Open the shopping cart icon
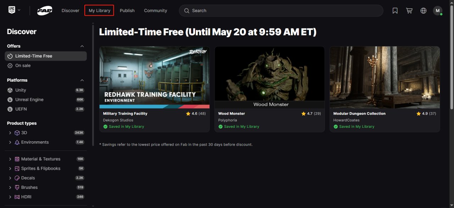Screen dimensions: 454x208 click(409, 11)
